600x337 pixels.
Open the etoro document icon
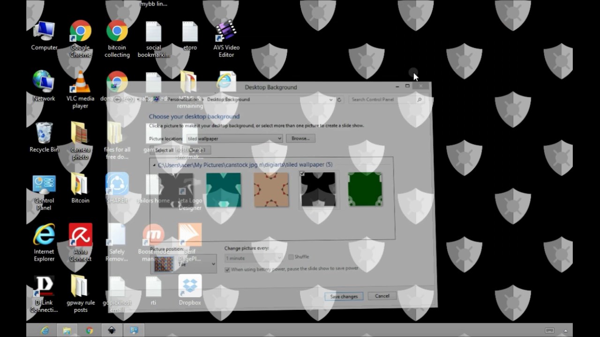pyautogui.click(x=190, y=36)
